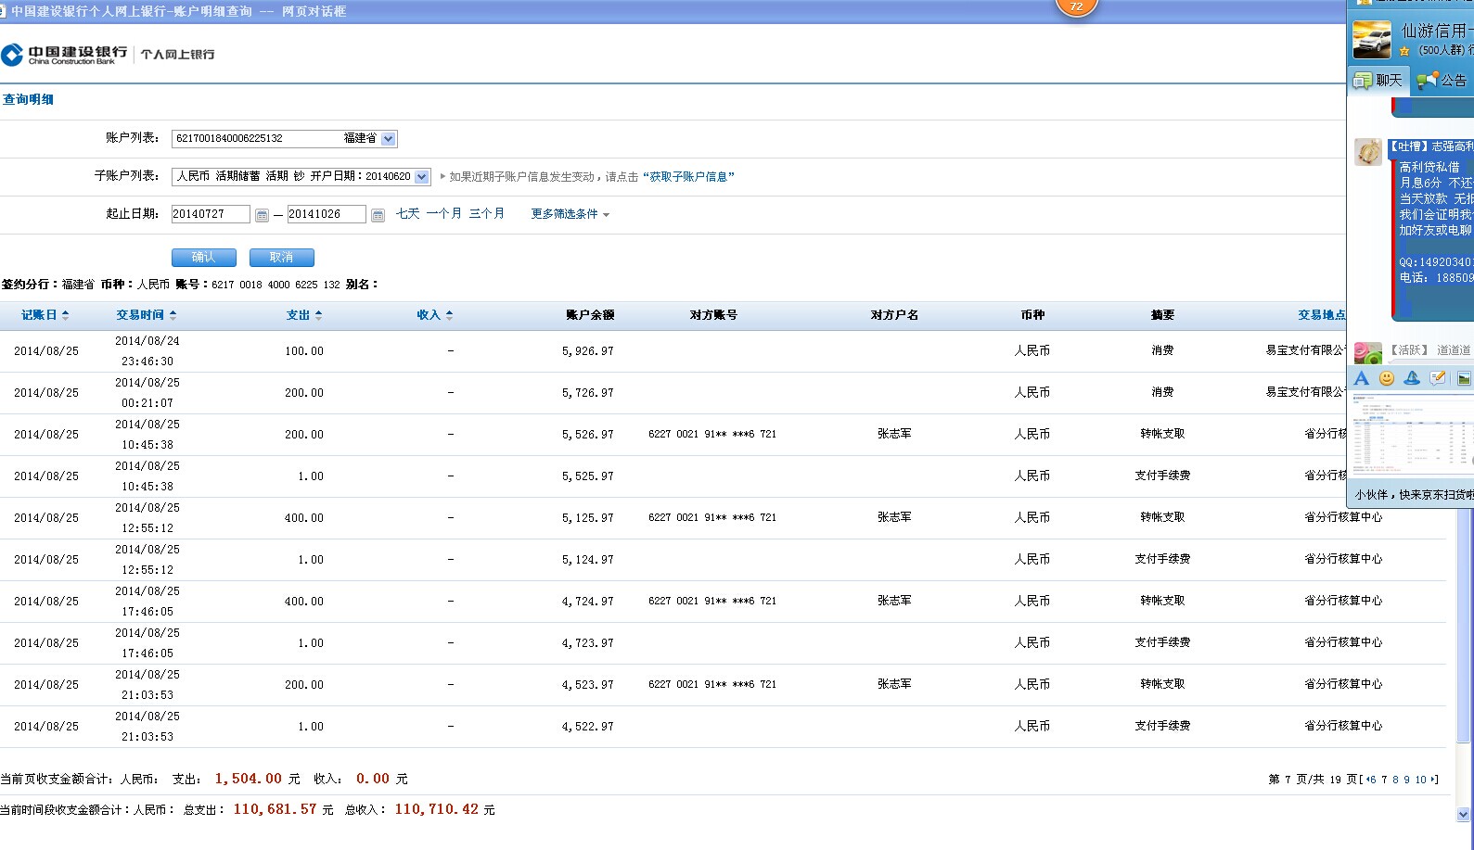Click the 获取子账户信息 link

point(687,177)
